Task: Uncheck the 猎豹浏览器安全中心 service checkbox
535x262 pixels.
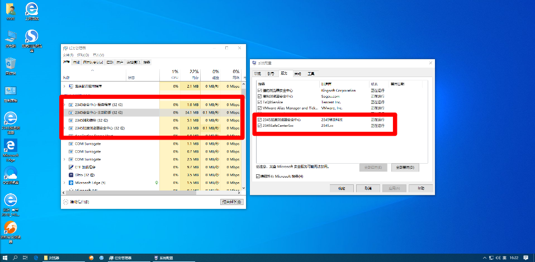Action: coord(261,90)
